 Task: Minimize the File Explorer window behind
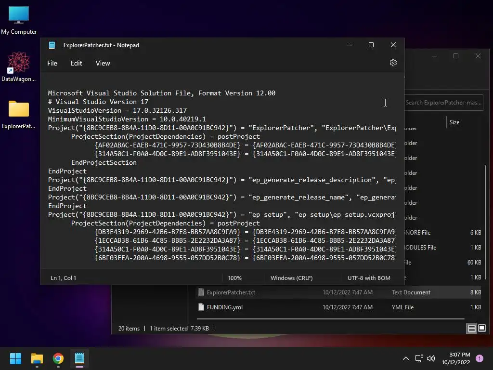pos(434,56)
